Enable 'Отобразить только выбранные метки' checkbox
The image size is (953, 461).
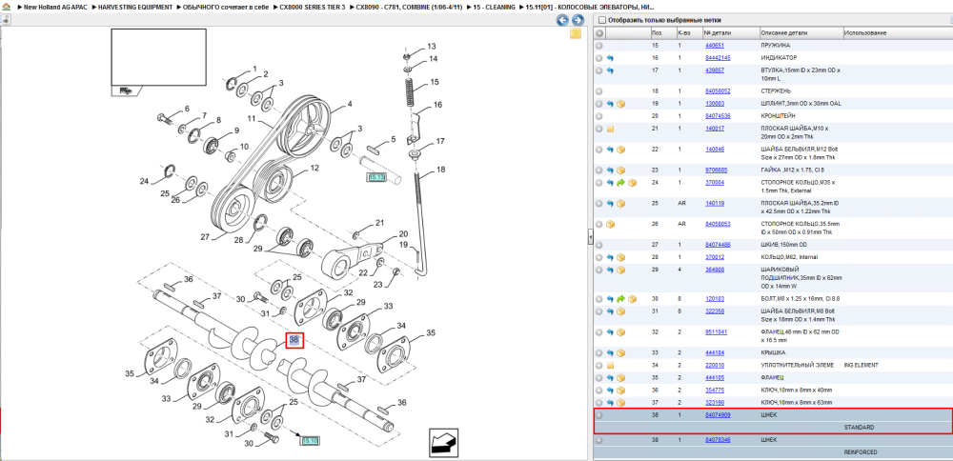click(601, 20)
